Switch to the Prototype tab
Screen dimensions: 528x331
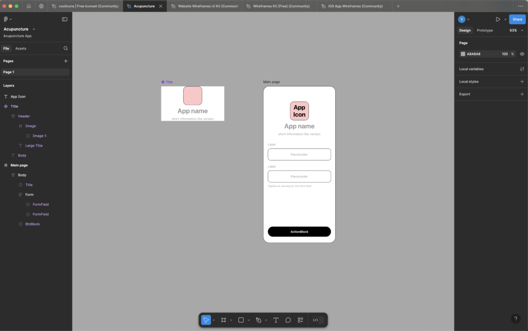pyautogui.click(x=484, y=30)
